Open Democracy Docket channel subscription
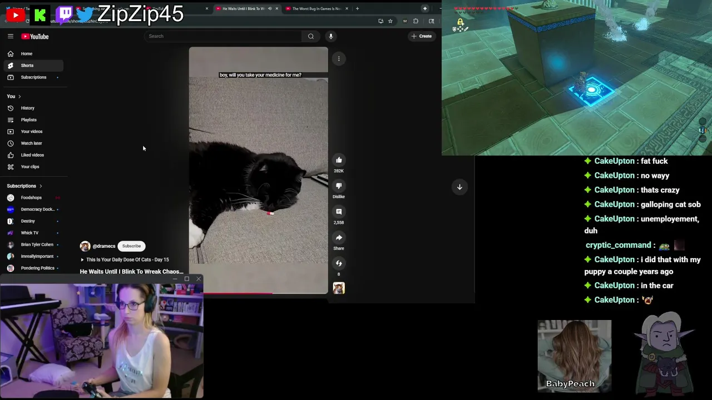 33,209
